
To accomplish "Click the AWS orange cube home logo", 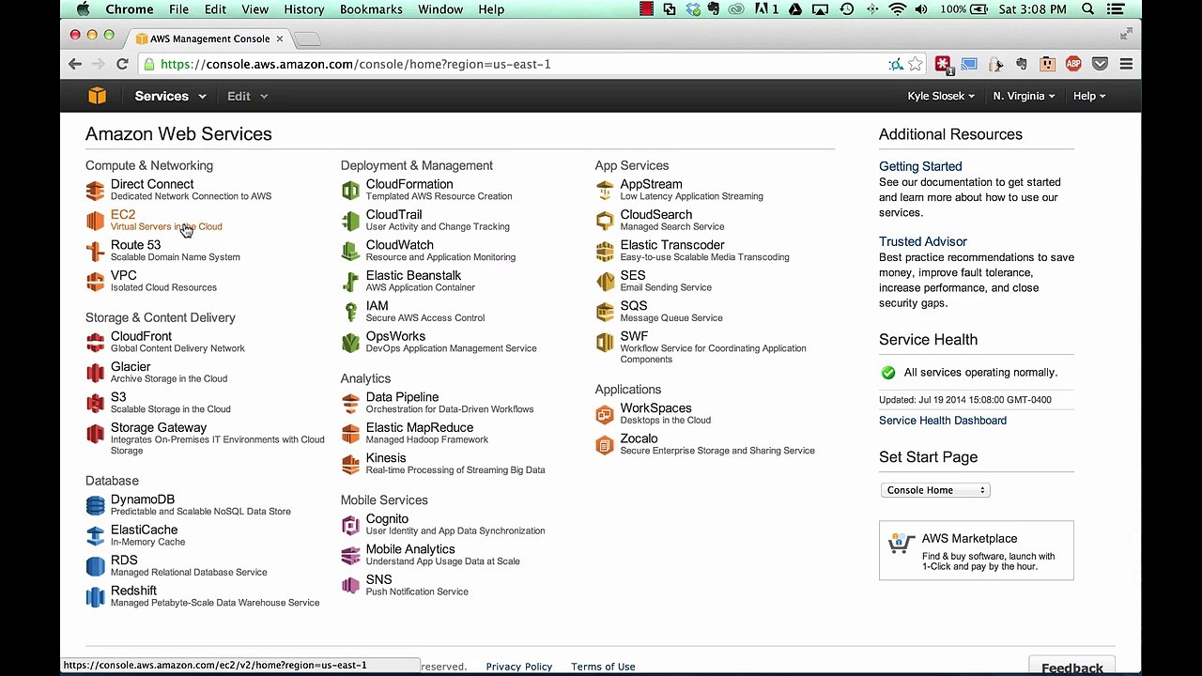I will click(98, 96).
